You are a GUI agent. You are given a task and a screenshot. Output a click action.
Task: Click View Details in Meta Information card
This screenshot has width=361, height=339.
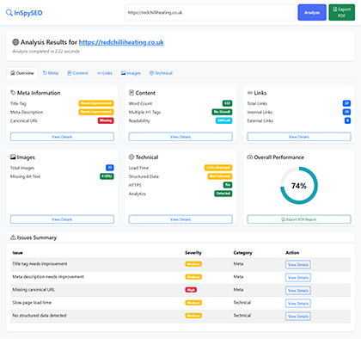point(62,137)
